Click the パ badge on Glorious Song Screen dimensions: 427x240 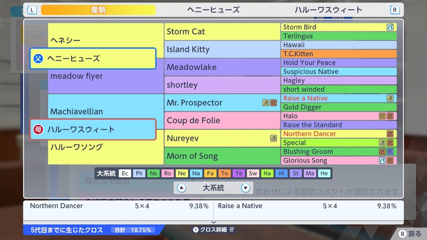point(382,160)
